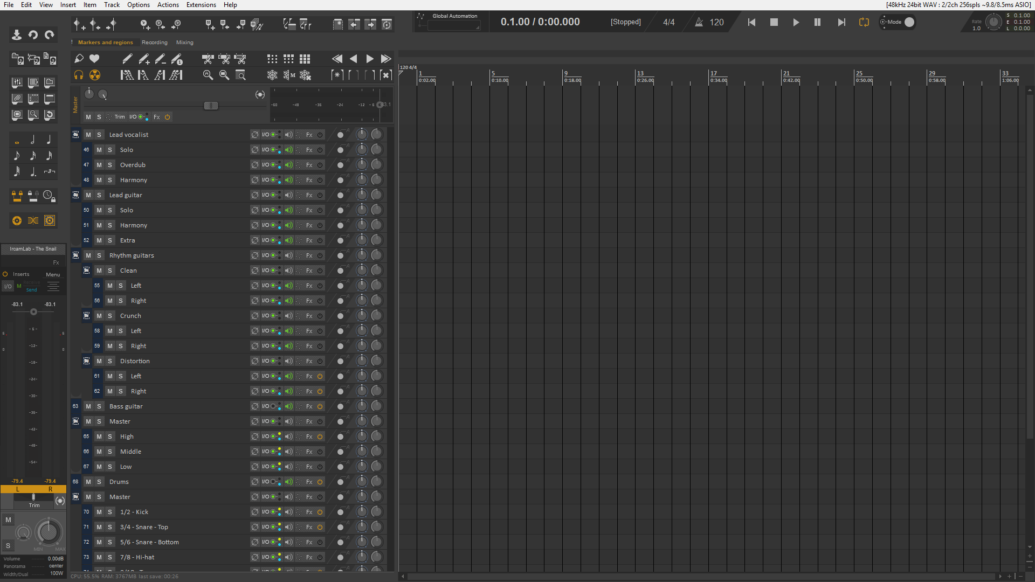Open the Extensions menu
The height and width of the screenshot is (582, 1035).
(x=201, y=5)
